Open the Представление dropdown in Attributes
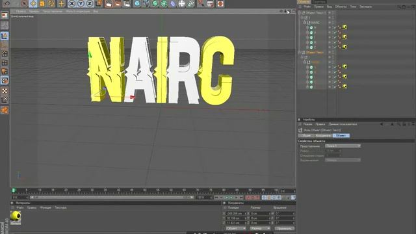 point(343,146)
